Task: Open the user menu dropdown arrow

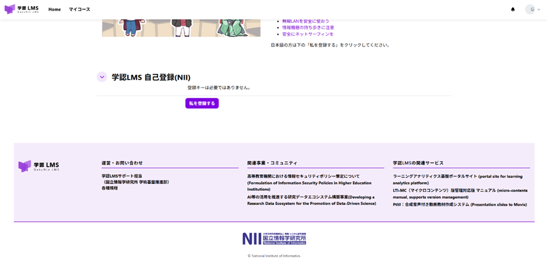Action: 539,9
